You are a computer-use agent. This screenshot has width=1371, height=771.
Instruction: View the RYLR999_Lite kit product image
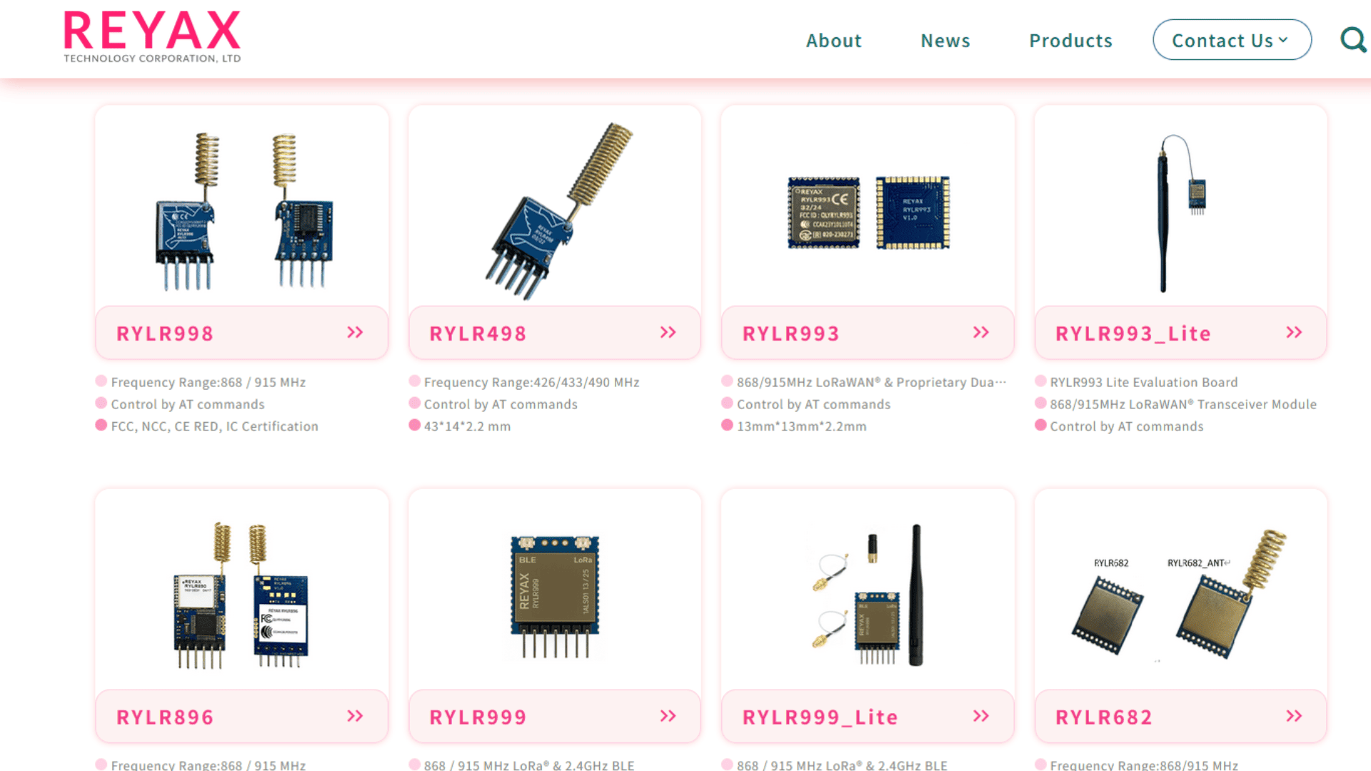pos(868,595)
